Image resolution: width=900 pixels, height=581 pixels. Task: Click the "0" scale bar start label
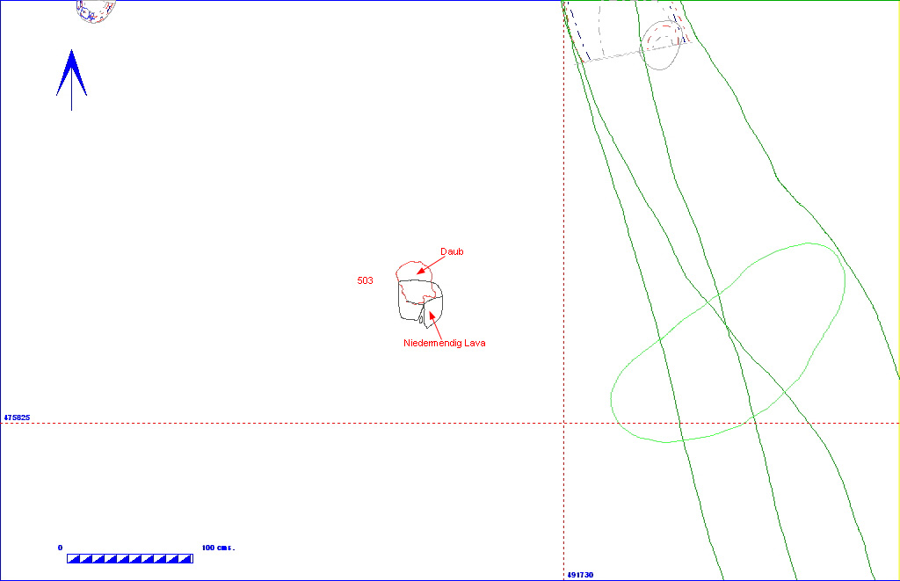coord(61,548)
